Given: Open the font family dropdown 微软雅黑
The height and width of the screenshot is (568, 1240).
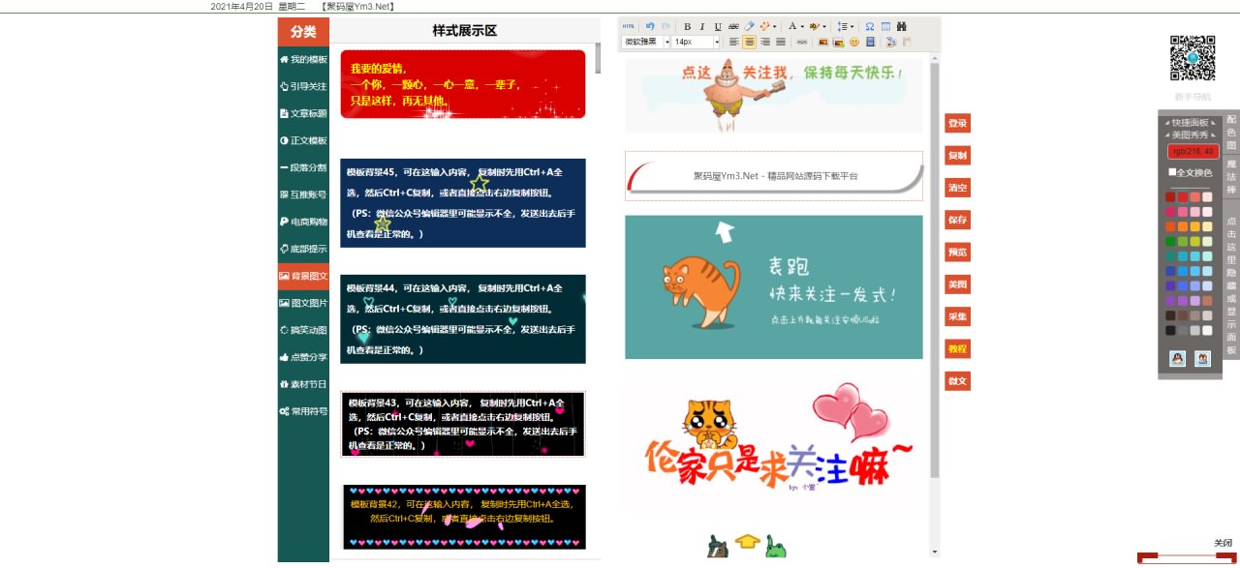Looking at the screenshot, I should 645,43.
